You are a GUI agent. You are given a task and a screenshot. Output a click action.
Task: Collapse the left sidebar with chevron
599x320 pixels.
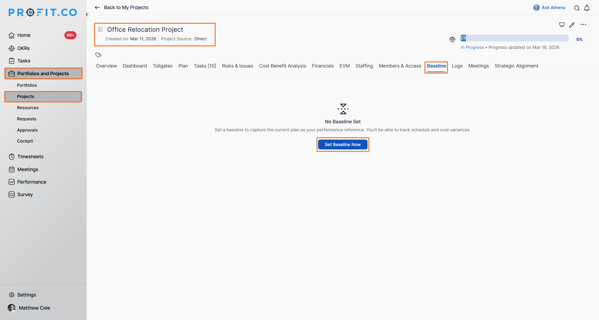(x=87, y=14)
